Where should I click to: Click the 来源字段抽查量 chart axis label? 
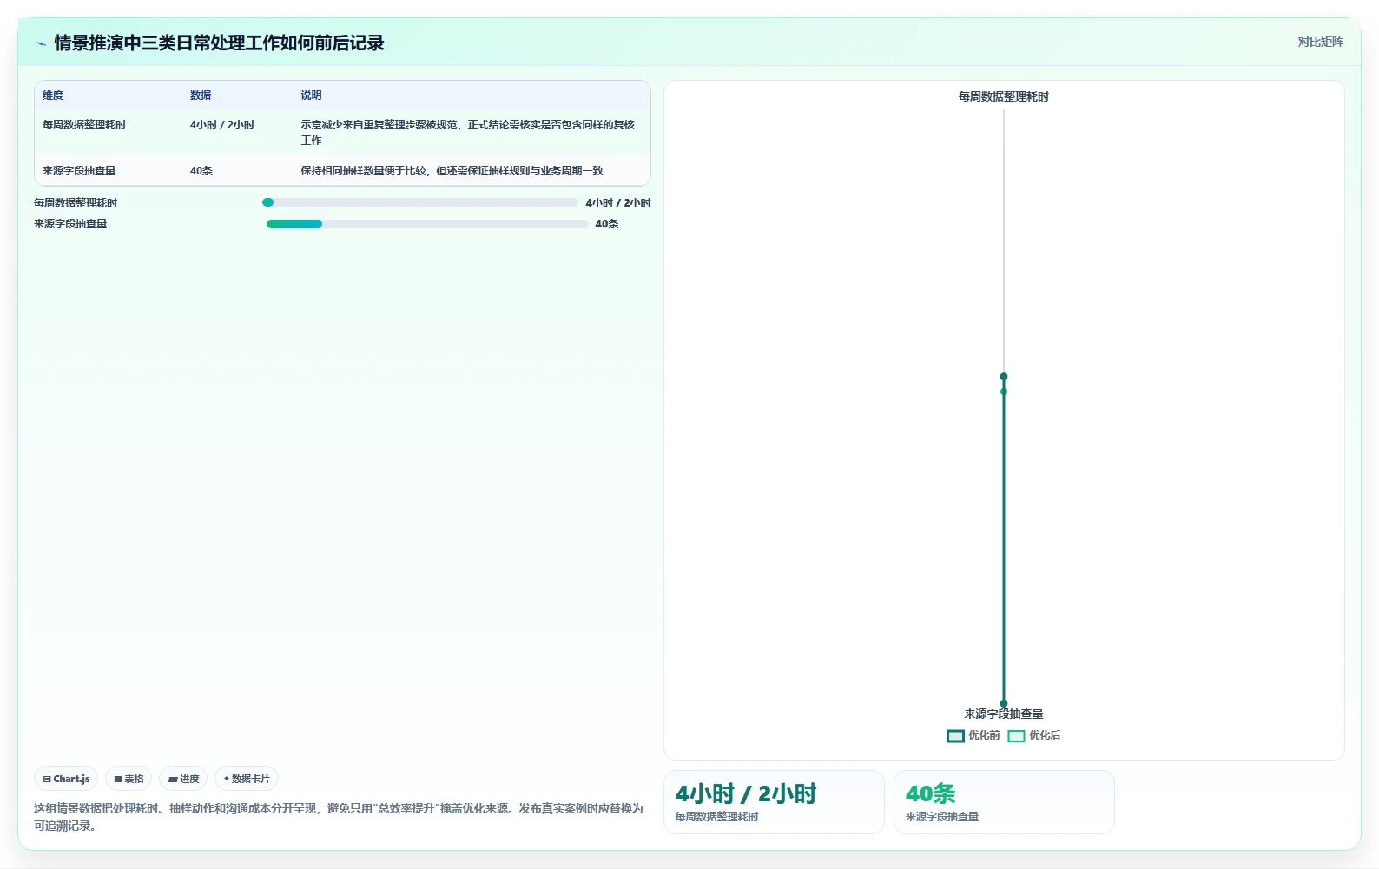1003,714
